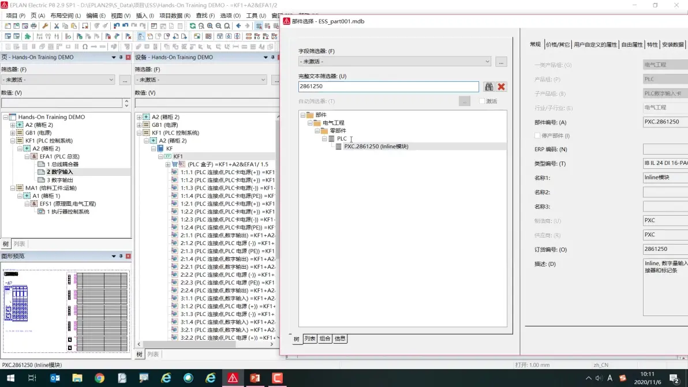
Task: Click the scissors cut icon in the toolbar
Action: tap(56, 26)
